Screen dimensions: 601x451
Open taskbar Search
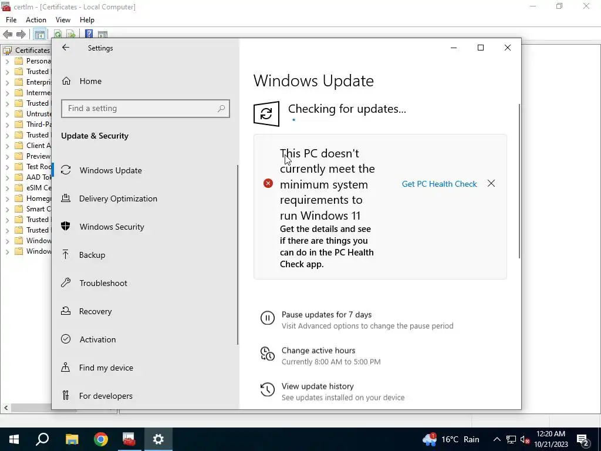tap(42, 439)
